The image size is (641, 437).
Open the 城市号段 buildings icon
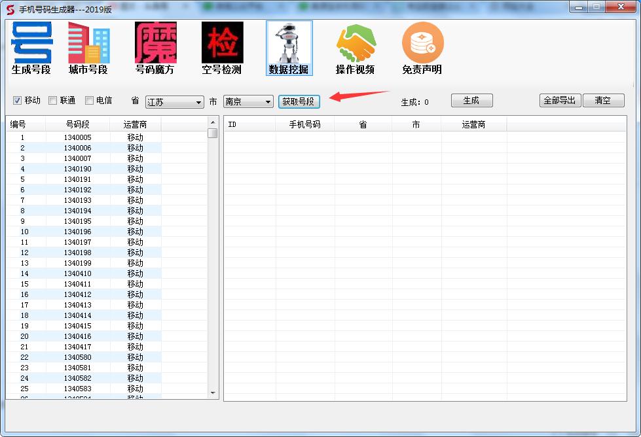pyautogui.click(x=88, y=48)
